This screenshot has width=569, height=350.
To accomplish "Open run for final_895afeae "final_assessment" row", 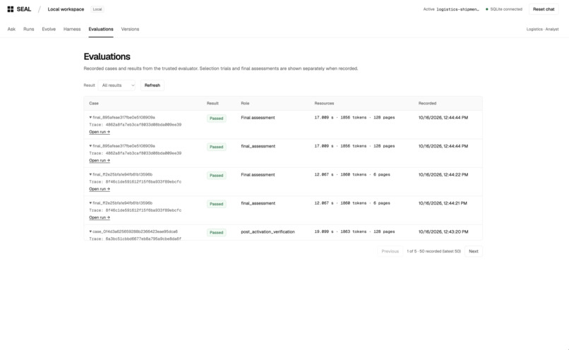I will tap(100, 160).
